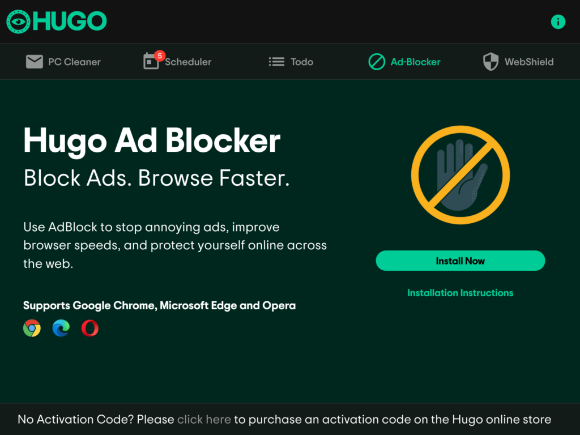Click the Install Now button

[x=460, y=261]
